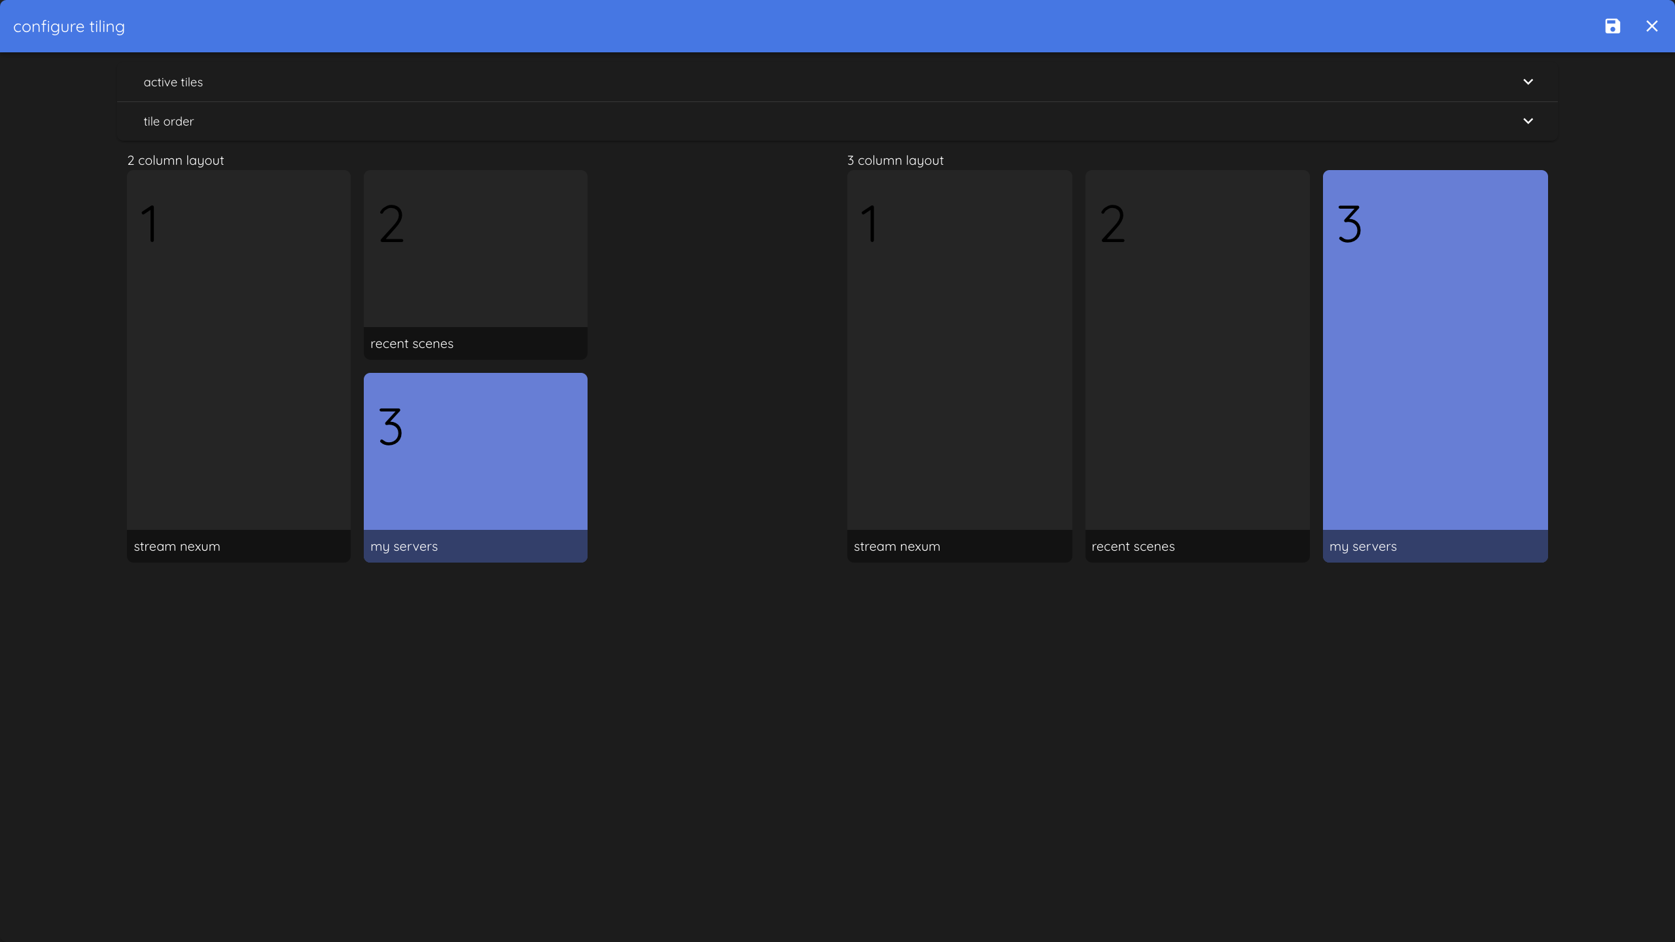The height and width of the screenshot is (942, 1675).
Task: Open the tile order panel header
Action: (x=836, y=121)
